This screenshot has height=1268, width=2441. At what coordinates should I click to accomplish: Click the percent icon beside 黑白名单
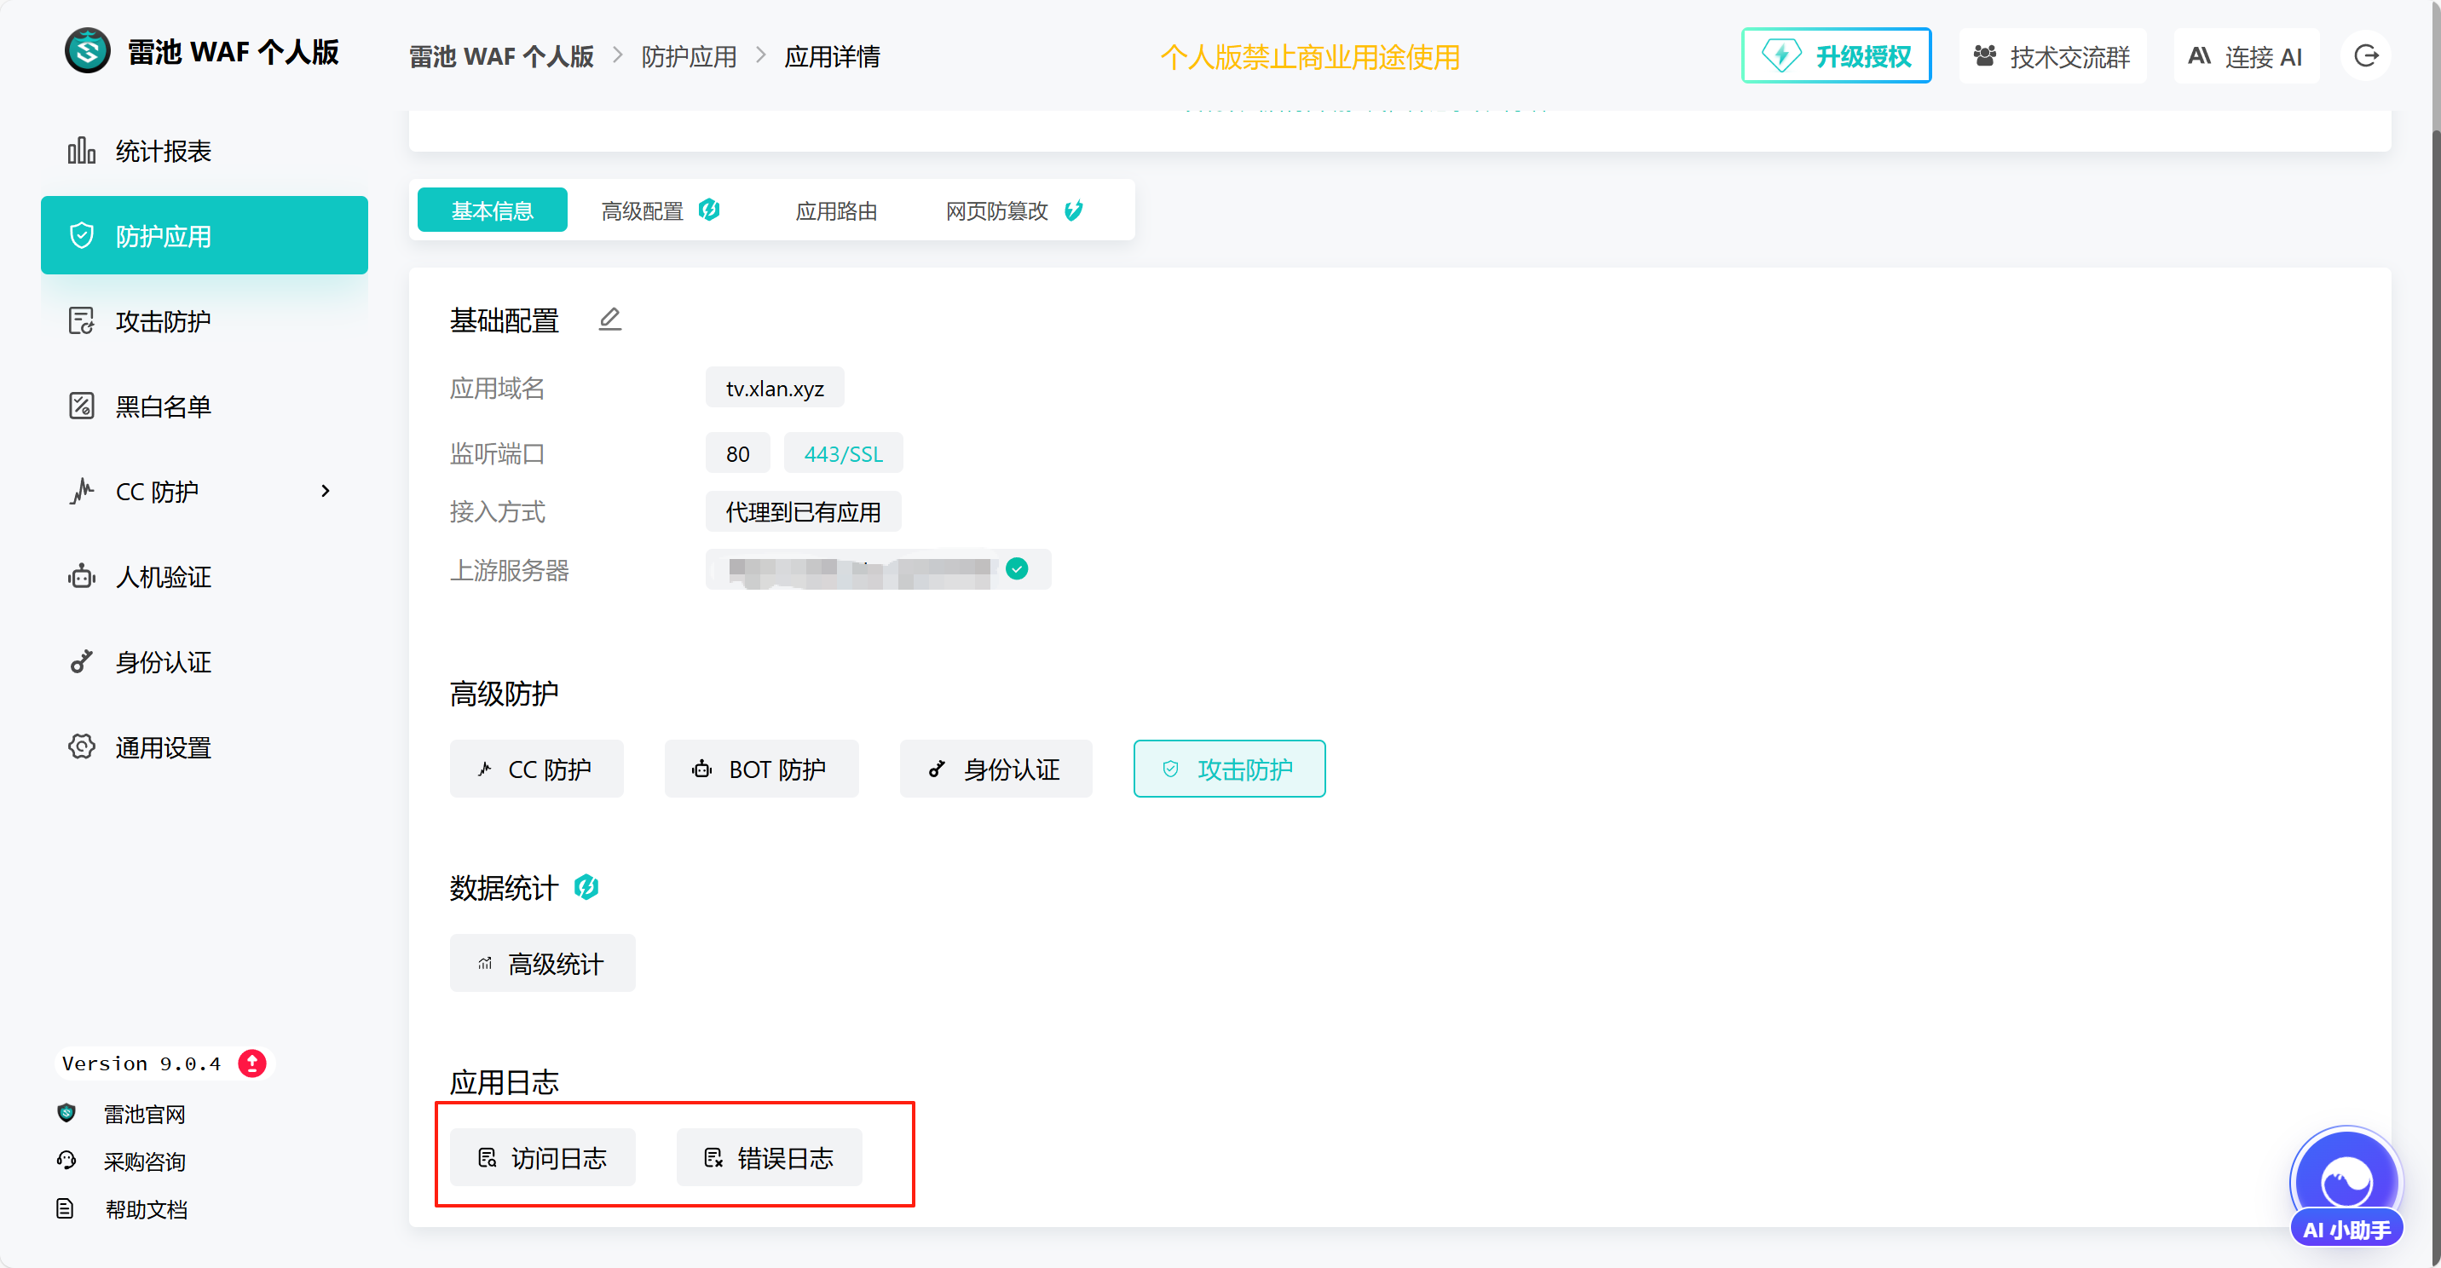click(x=82, y=406)
